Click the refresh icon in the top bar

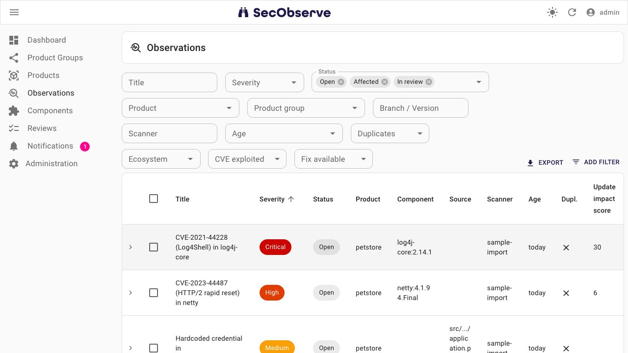tap(572, 12)
